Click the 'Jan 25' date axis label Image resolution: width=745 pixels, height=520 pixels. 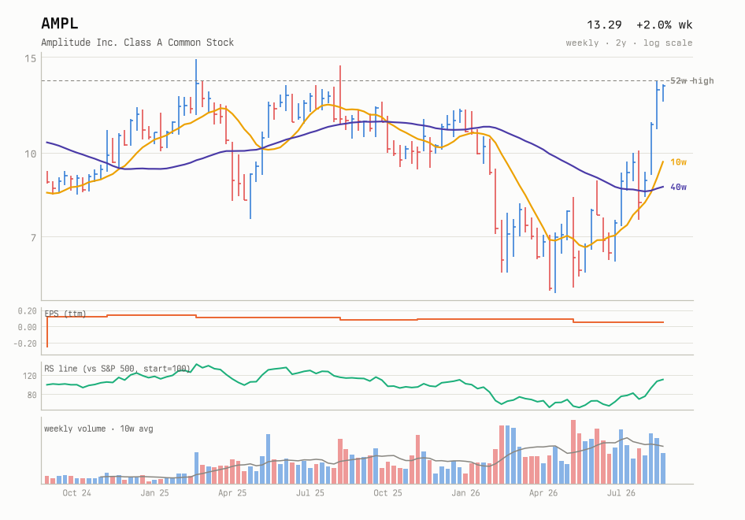[x=154, y=493]
